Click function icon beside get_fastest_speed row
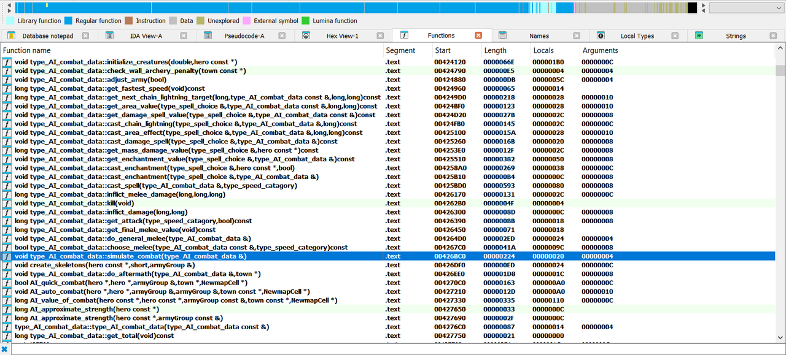The width and height of the screenshot is (786, 355). pyautogui.click(x=7, y=88)
